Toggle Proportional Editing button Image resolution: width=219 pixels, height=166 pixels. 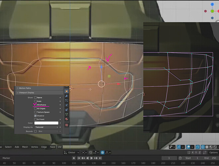(103, 152)
